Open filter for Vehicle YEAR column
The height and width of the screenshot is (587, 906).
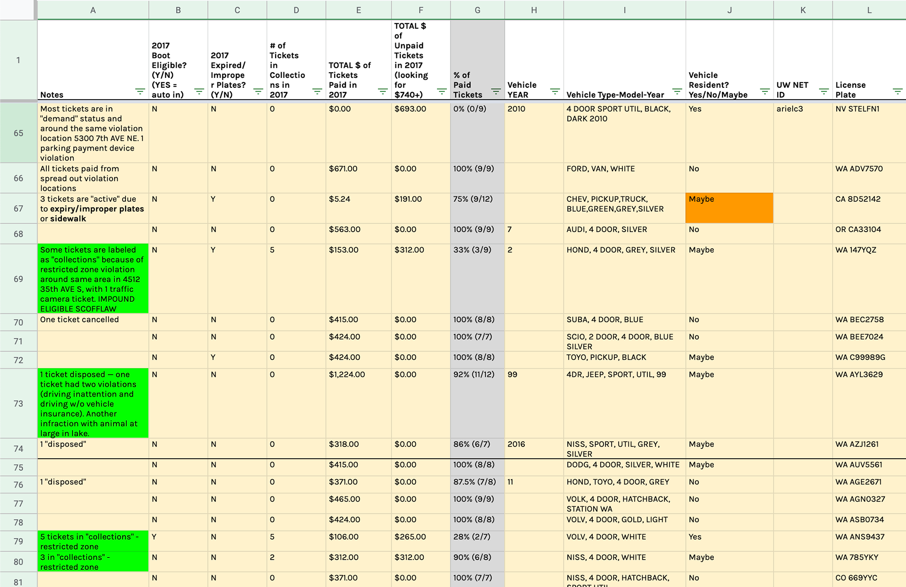pos(555,92)
